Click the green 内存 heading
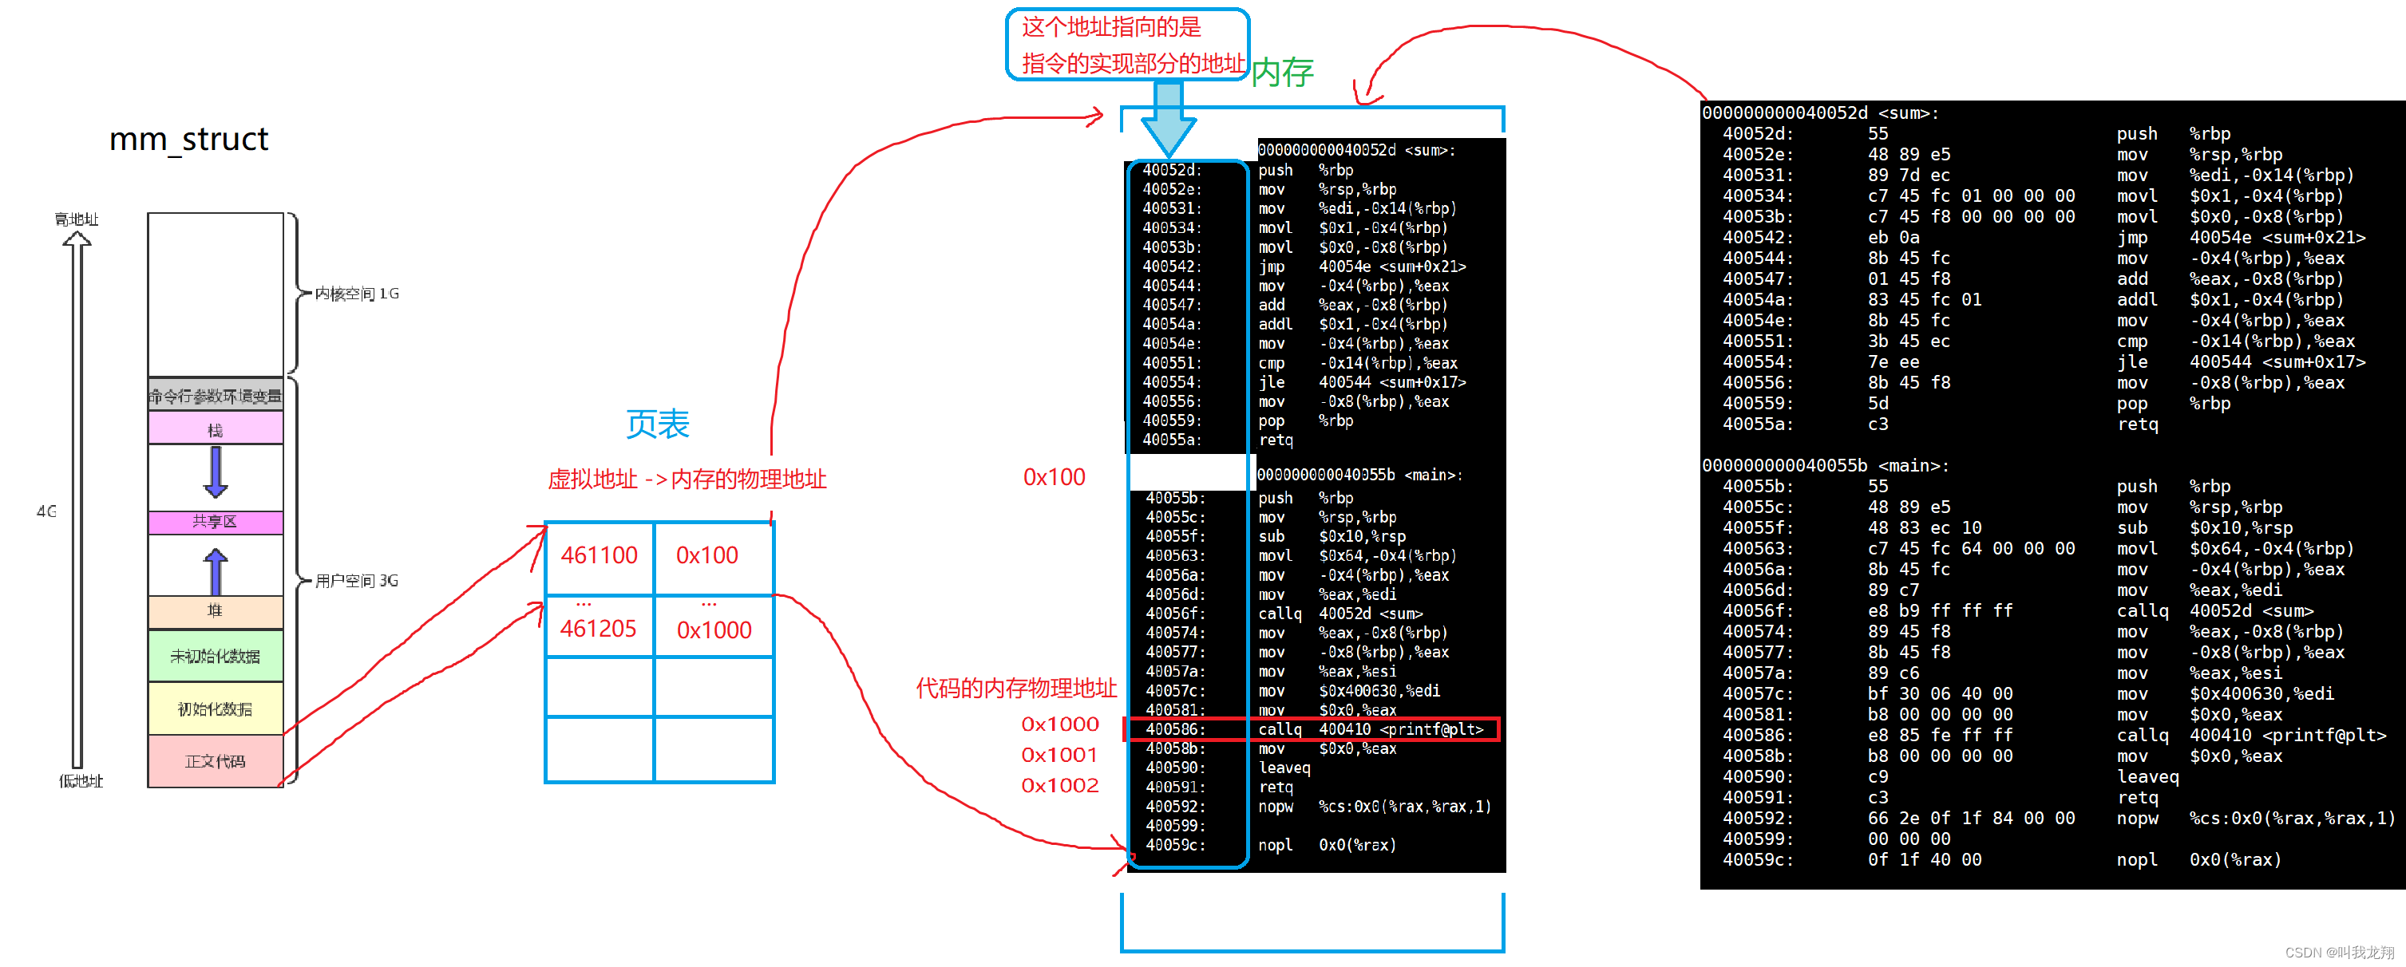The width and height of the screenshot is (2406, 967). point(1282,72)
